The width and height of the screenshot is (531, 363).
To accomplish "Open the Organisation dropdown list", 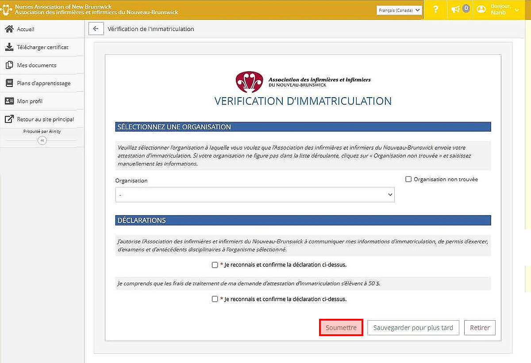I will pos(254,194).
